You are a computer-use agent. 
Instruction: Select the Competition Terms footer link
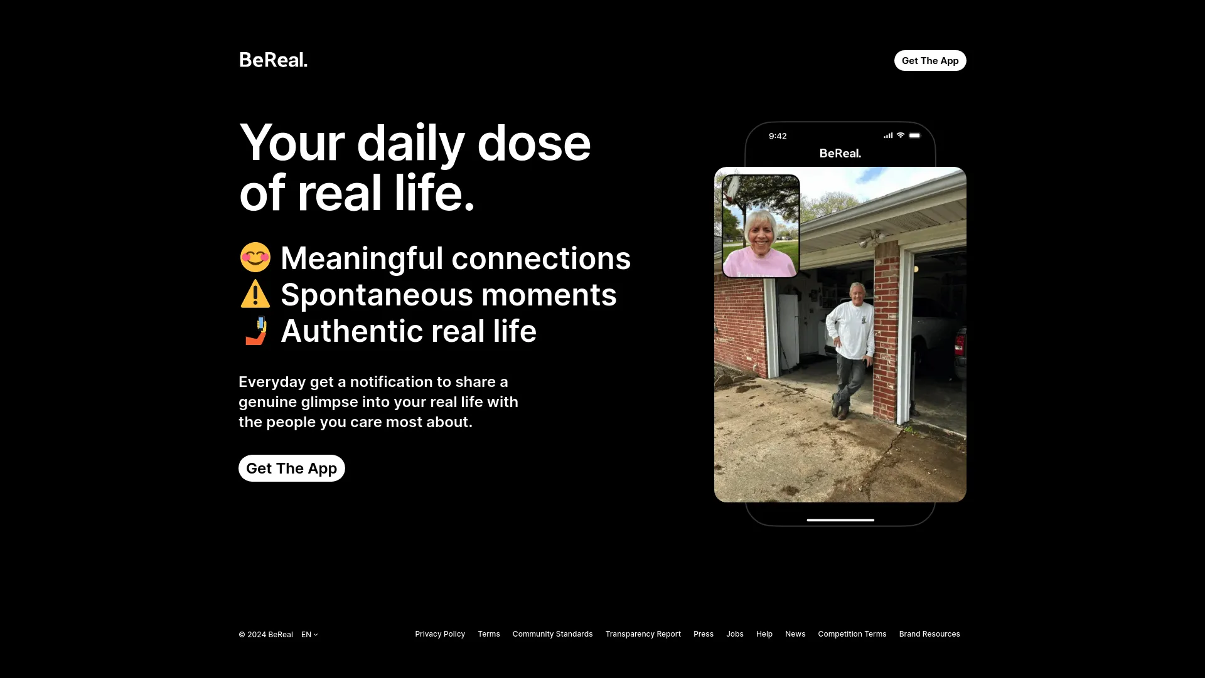pyautogui.click(x=852, y=633)
